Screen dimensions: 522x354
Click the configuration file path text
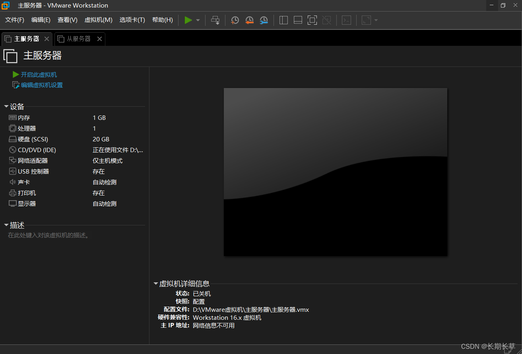point(251,310)
